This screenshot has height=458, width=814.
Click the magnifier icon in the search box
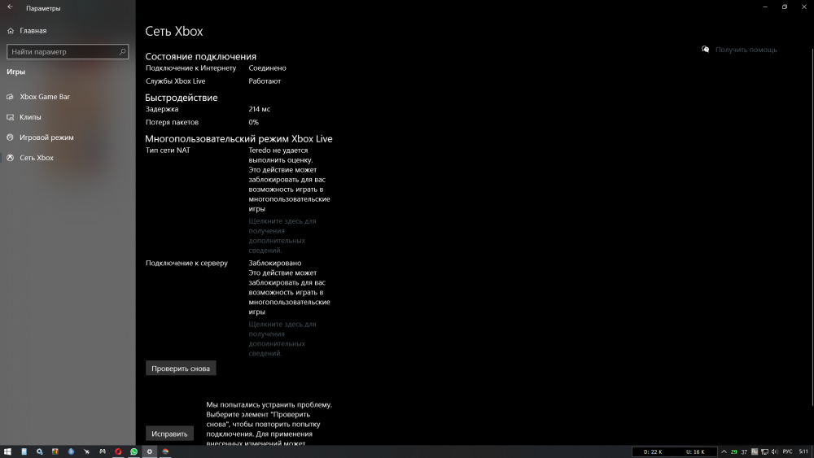pyautogui.click(x=123, y=52)
